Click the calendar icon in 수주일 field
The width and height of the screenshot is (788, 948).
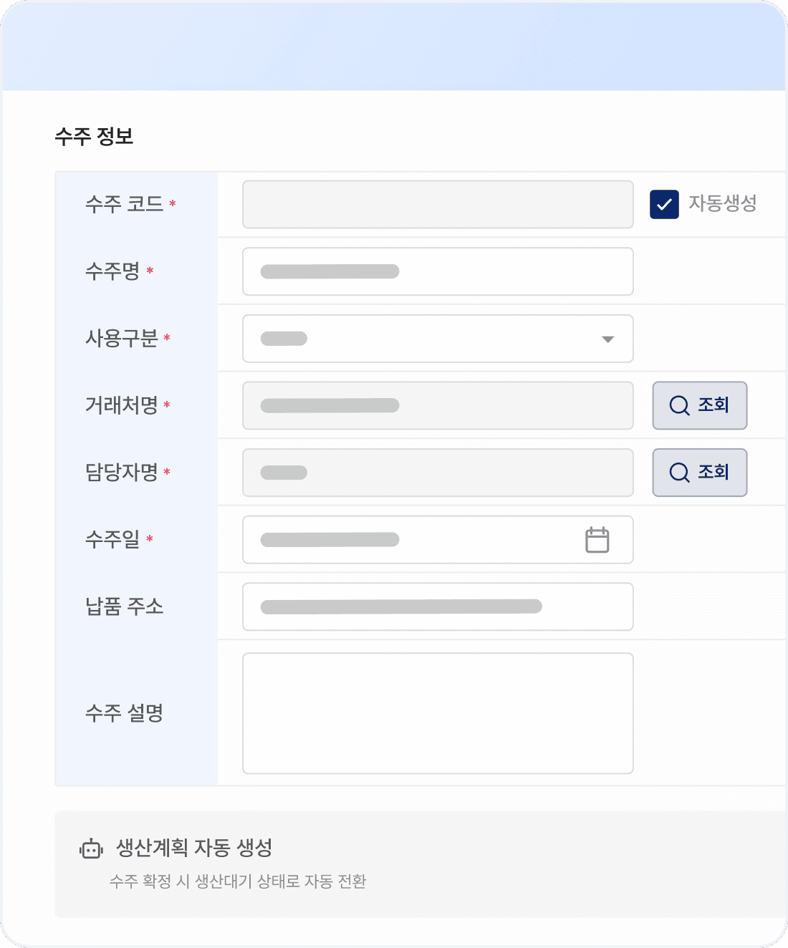click(597, 539)
